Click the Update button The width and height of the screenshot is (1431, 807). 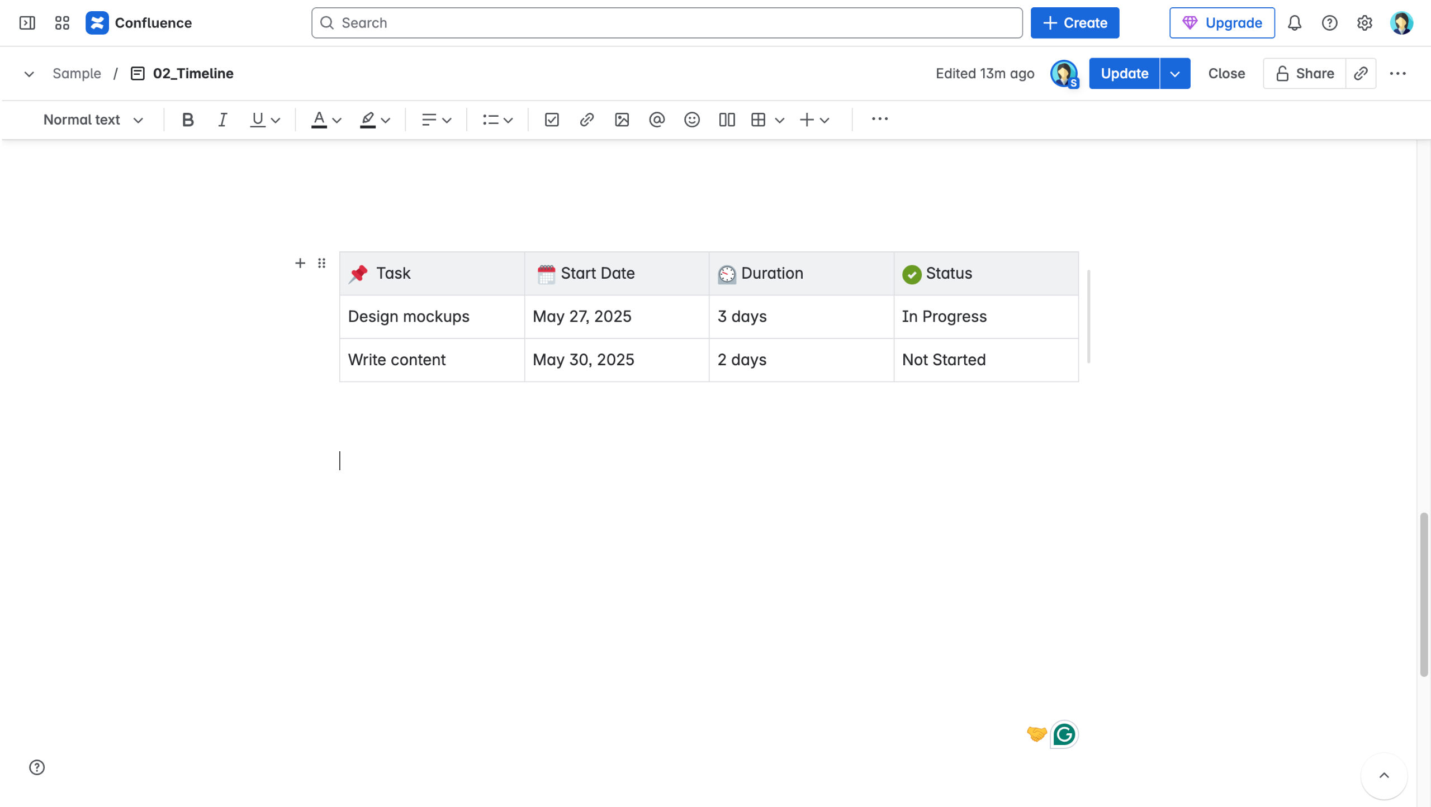(1124, 73)
